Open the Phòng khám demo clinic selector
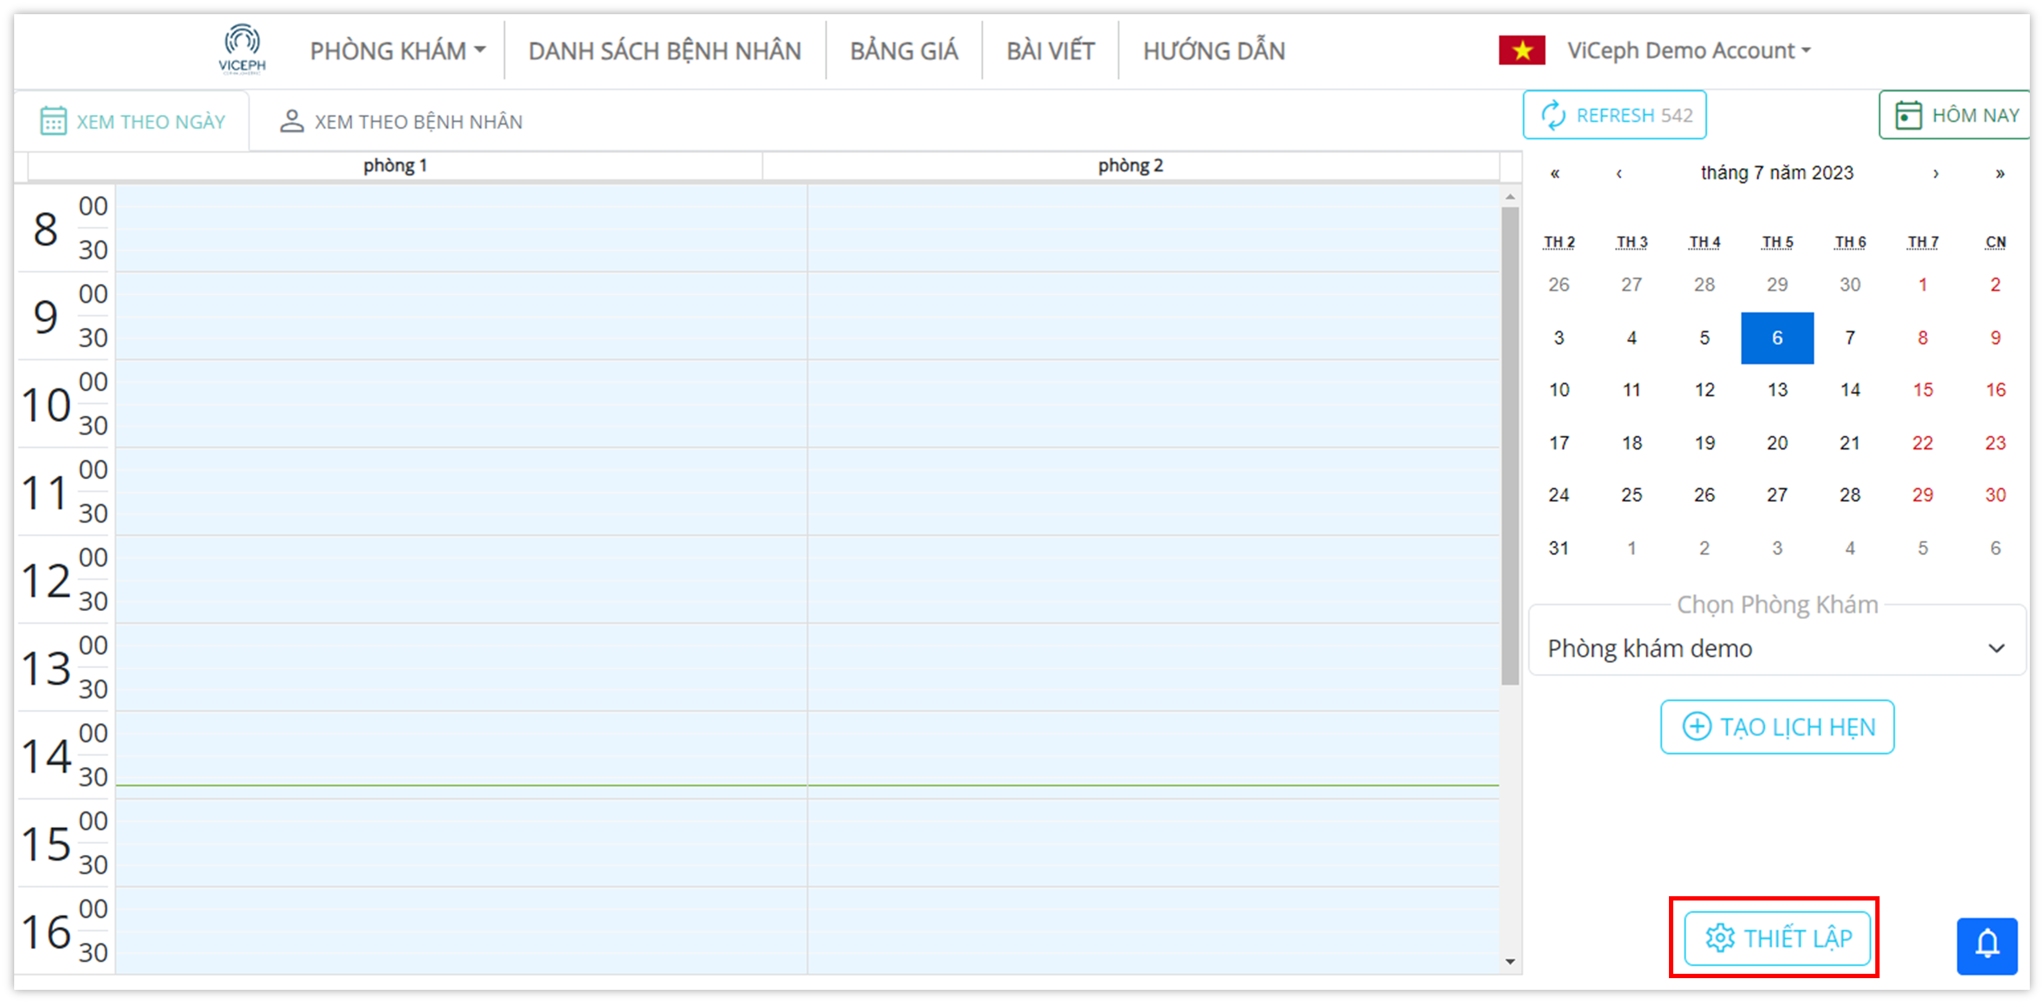2044x1004 pixels. click(1777, 649)
